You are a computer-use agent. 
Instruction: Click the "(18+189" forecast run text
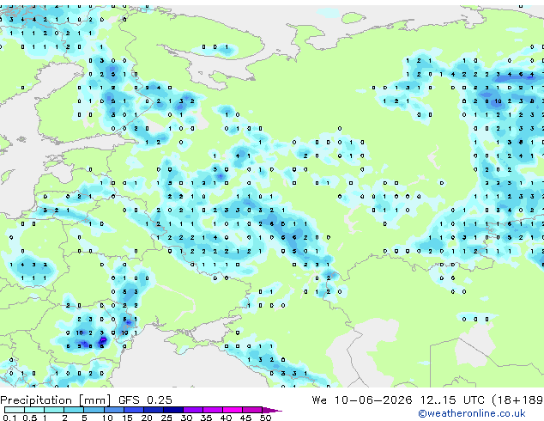pos(517,400)
